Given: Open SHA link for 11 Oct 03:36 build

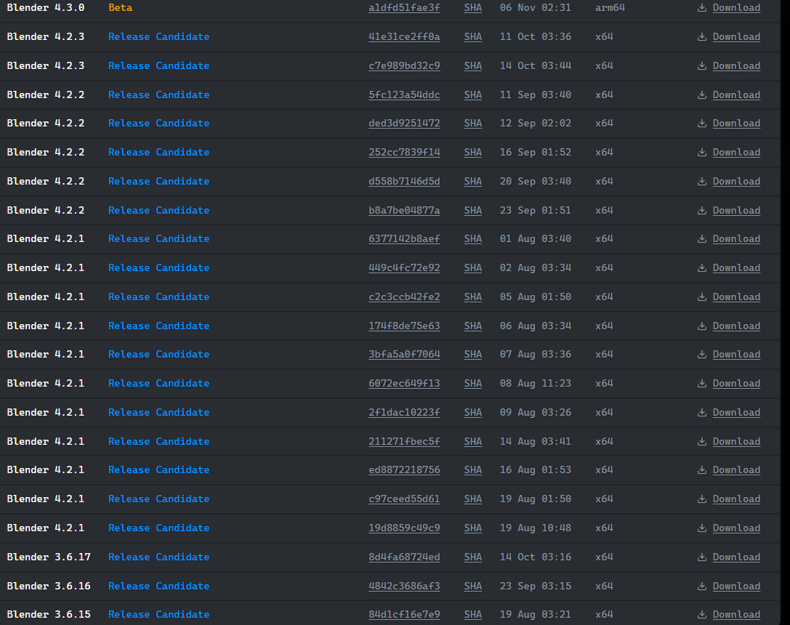Looking at the screenshot, I should pos(472,37).
